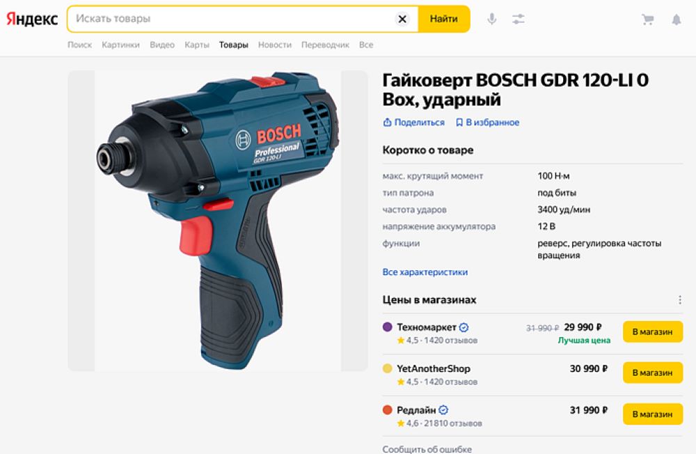Click the yellow YetAnotherShop store icon

(x=388, y=368)
